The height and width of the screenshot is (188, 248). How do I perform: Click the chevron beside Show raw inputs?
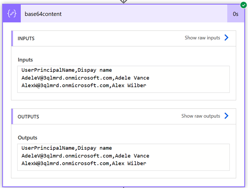point(226,38)
